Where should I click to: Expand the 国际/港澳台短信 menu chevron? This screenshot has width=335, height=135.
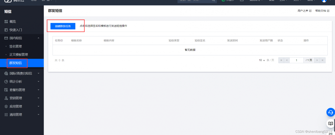(x=38, y=73)
